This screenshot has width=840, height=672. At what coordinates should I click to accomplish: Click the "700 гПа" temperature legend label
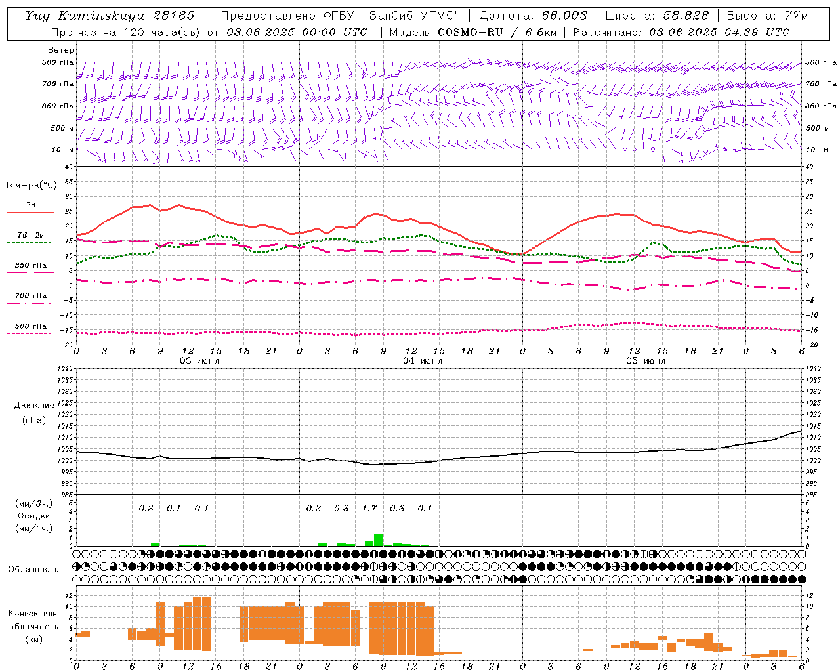click(31, 296)
